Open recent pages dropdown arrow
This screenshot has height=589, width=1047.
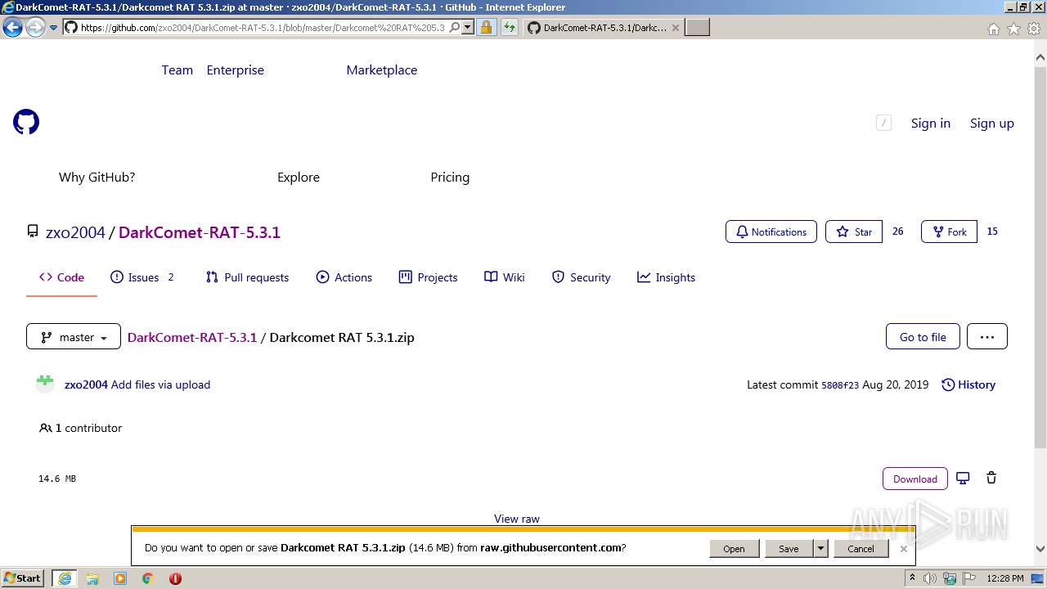click(54, 28)
